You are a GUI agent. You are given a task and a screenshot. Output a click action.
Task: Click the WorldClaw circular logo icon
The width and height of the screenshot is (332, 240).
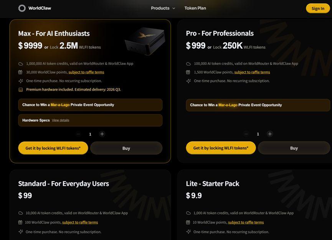pos(22,8)
